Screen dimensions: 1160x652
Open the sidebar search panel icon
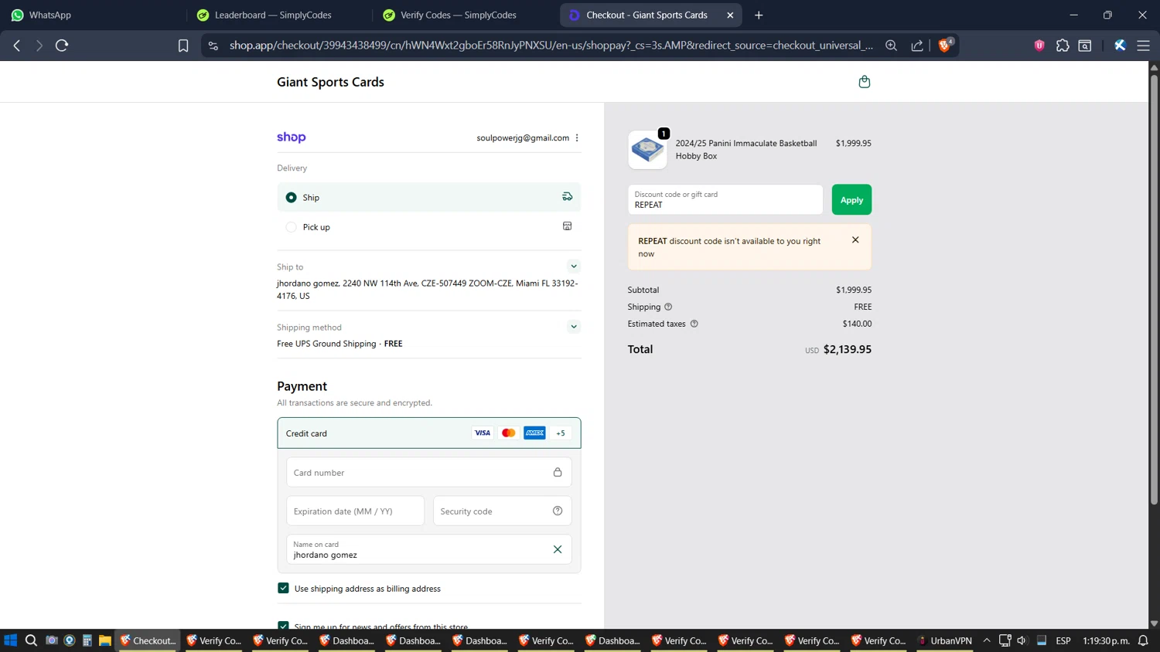pyautogui.click(x=1085, y=46)
